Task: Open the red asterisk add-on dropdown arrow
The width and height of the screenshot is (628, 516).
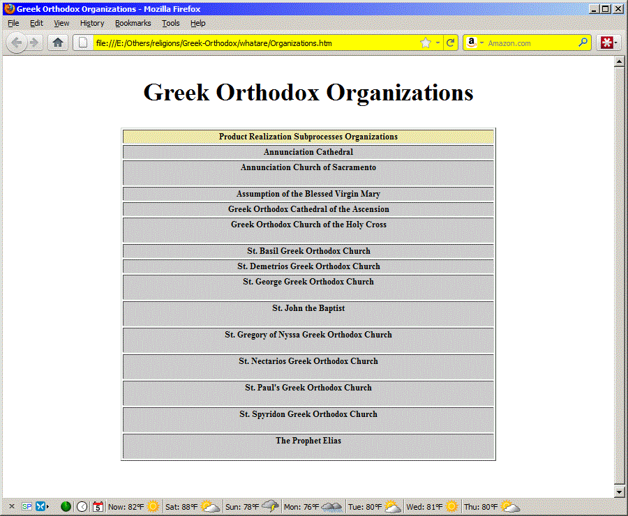Action: tap(615, 43)
